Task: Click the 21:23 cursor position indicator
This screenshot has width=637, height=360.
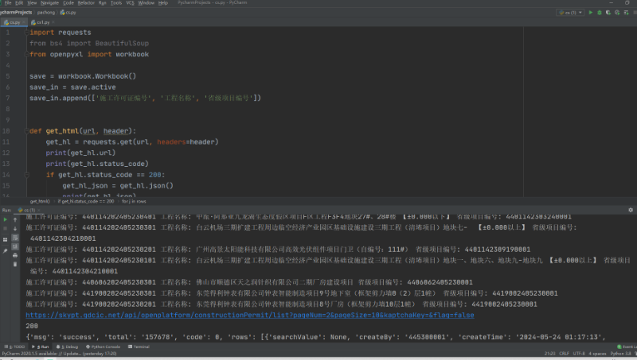Action: 549,354
